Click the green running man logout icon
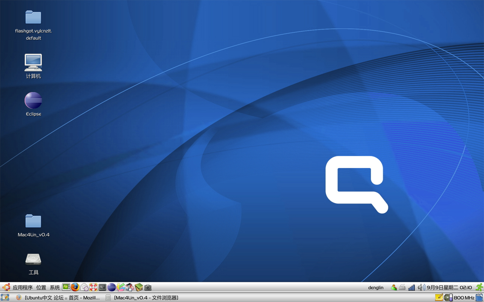The image size is (484, 302). pos(479,287)
